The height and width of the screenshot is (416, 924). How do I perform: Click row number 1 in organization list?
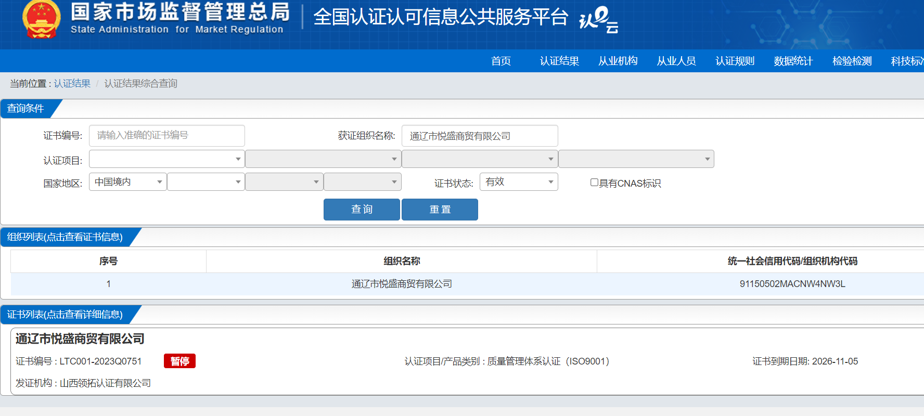point(108,284)
